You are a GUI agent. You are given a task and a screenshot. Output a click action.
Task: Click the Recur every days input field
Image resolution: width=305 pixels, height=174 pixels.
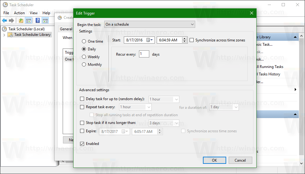point(144,54)
